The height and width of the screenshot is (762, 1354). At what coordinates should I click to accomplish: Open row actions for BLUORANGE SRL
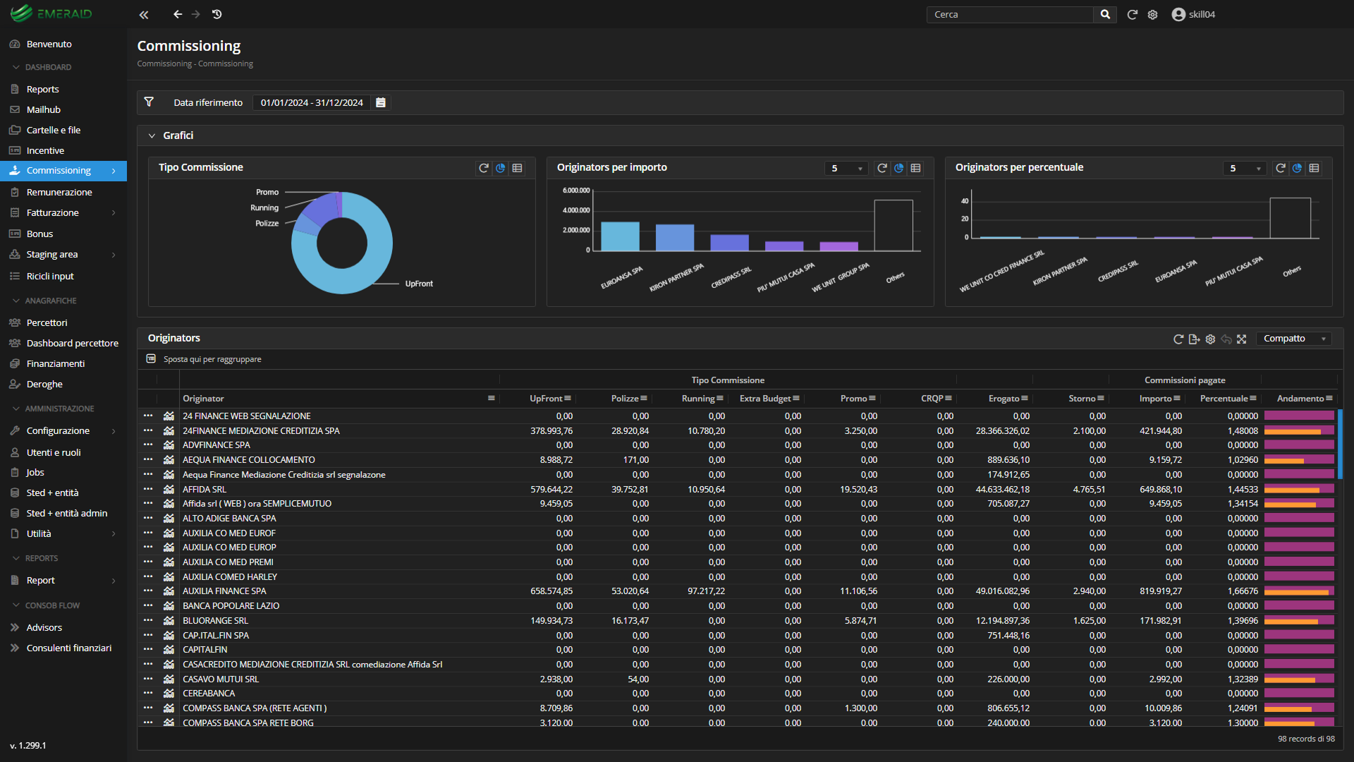[x=147, y=620]
